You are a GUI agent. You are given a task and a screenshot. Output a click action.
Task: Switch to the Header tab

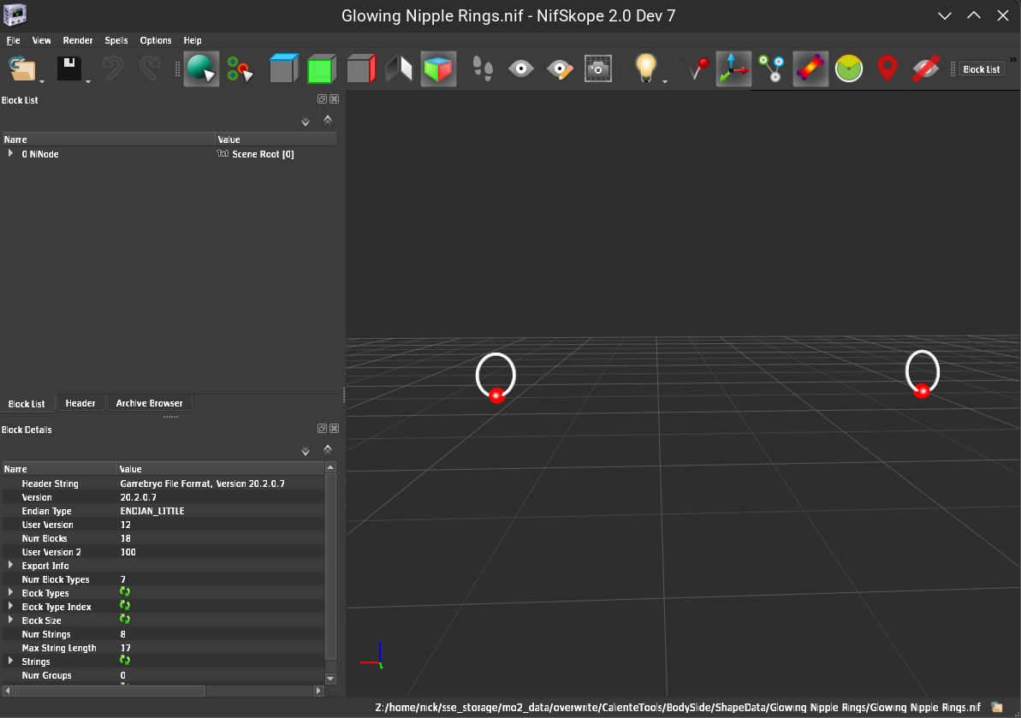[x=80, y=403]
